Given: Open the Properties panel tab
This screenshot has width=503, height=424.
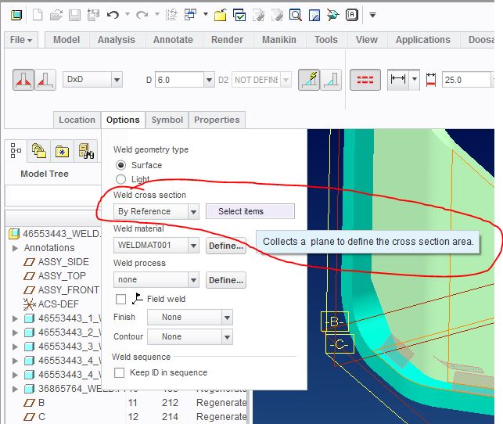Looking at the screenshot, I should 217,120.
